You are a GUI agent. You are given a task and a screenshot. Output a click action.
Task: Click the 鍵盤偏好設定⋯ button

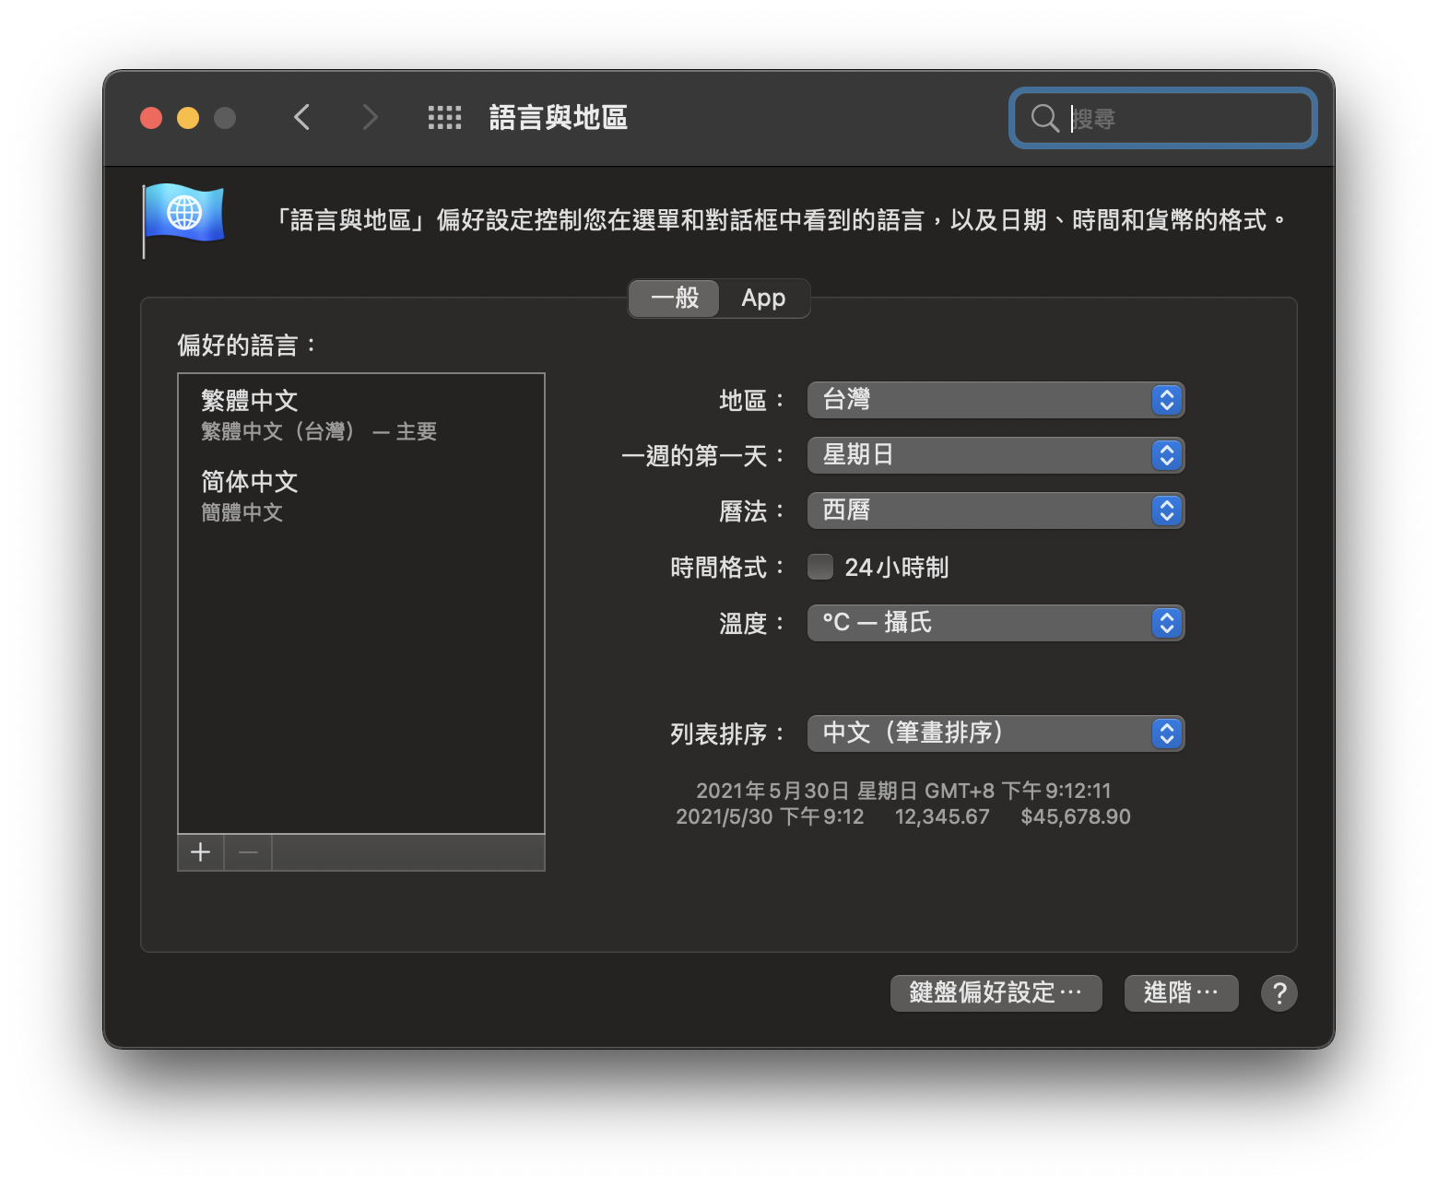pyautogui.click(x=996, y=993)
